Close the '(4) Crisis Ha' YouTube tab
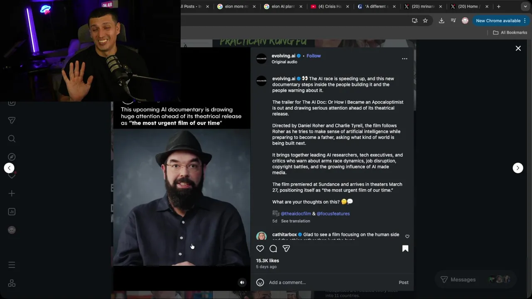The image size is (532, 299). pos(347,7)
